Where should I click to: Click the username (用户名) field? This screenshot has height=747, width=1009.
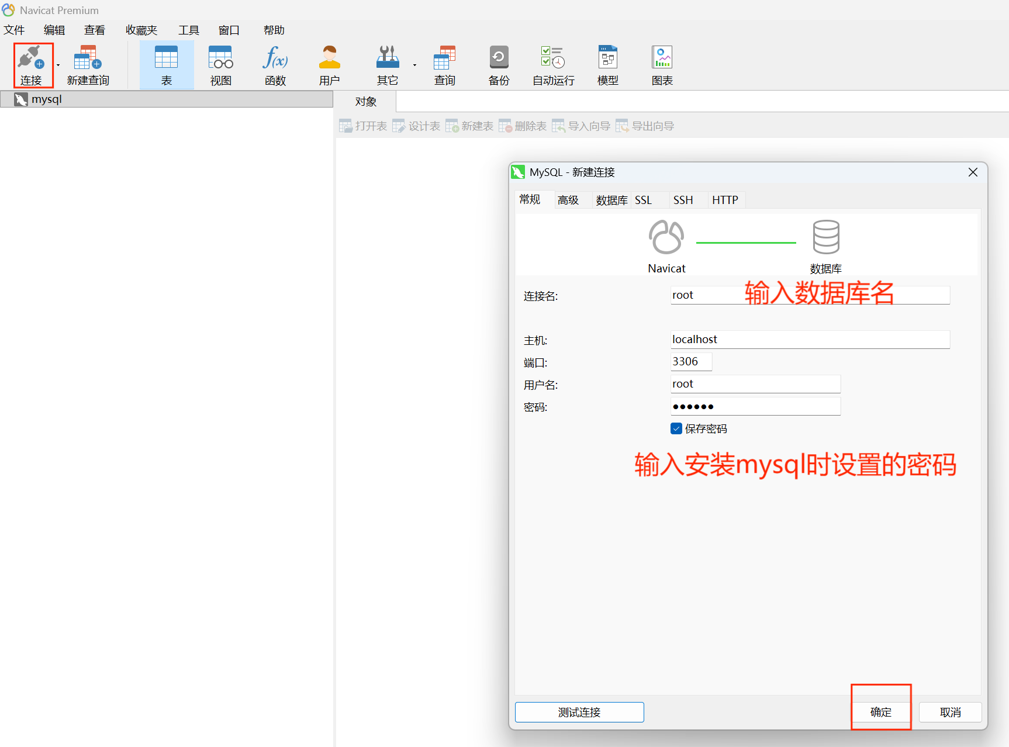755,384
